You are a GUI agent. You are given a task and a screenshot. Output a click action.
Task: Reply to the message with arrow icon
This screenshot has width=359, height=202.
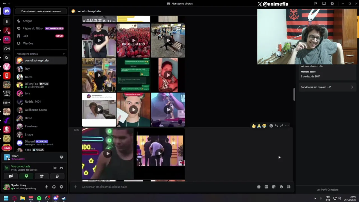pos(276,126)
